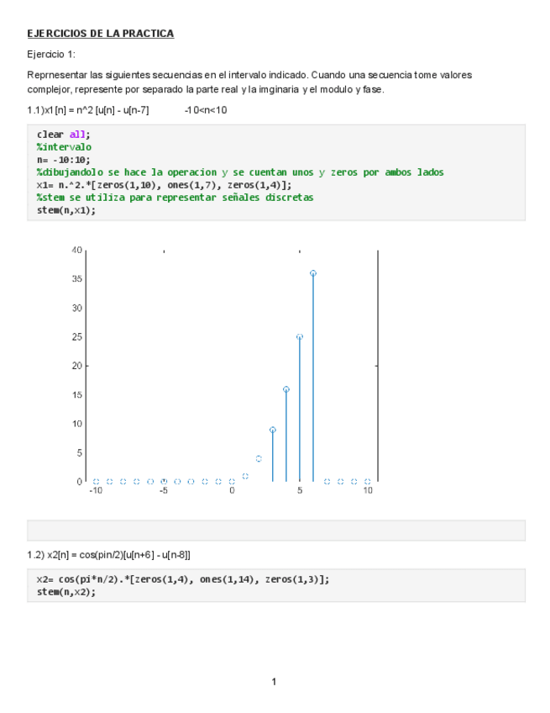This screenshot has height=713, width=550.
Task: Click the y-axis label 40
Action: click(77, 251)
